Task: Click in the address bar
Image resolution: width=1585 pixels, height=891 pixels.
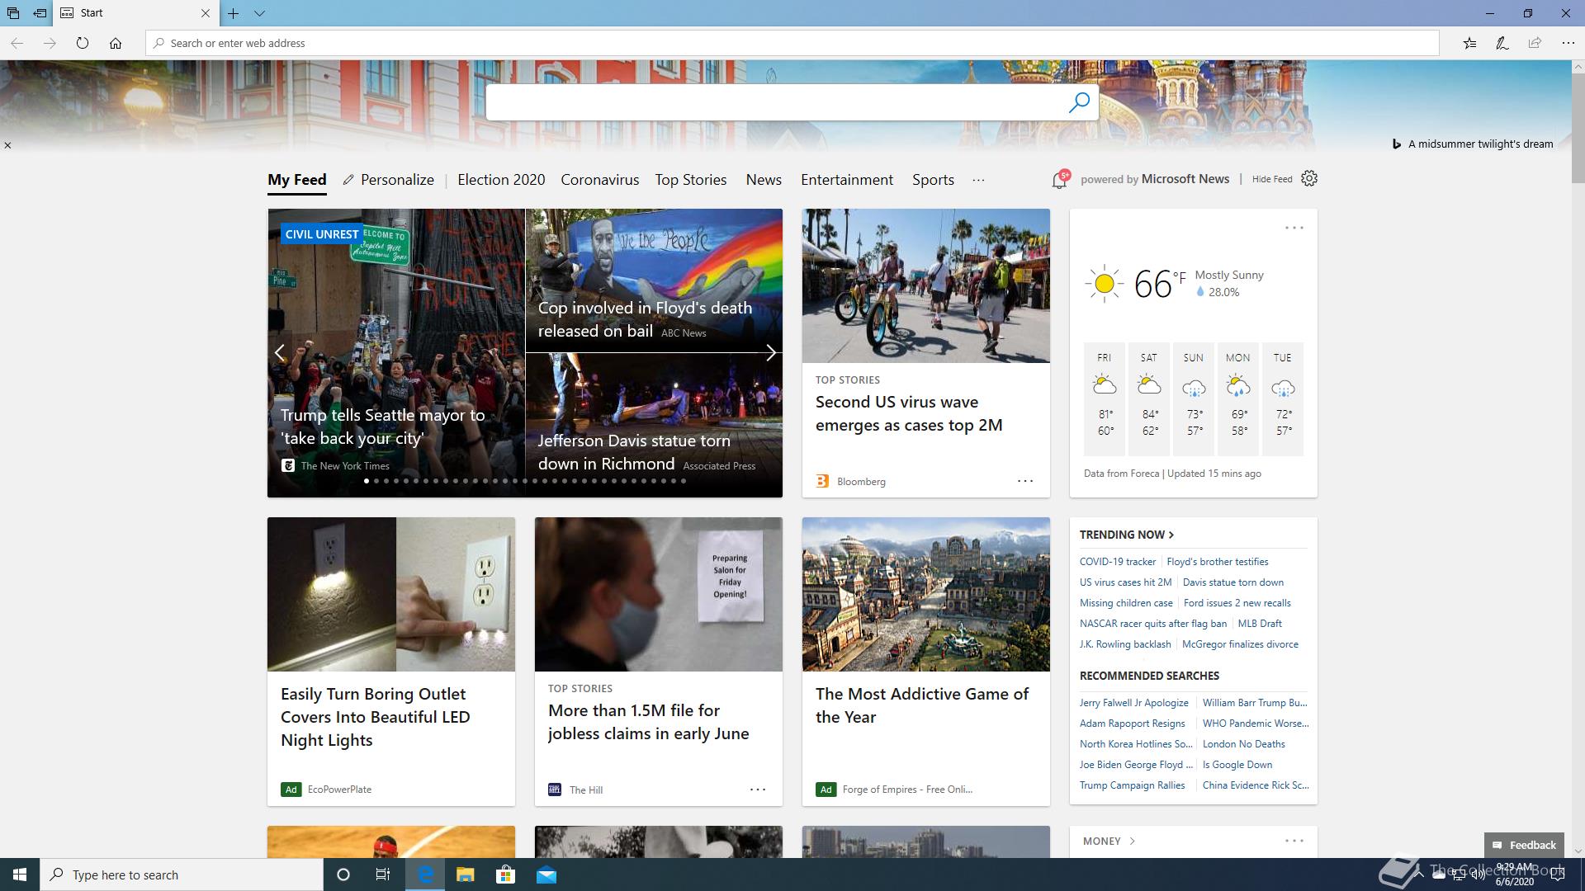Action: tap(792, 43)
